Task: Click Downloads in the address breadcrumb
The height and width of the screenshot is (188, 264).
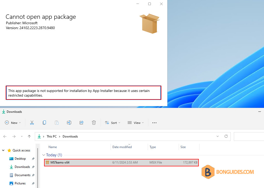Action: [70, 136]
